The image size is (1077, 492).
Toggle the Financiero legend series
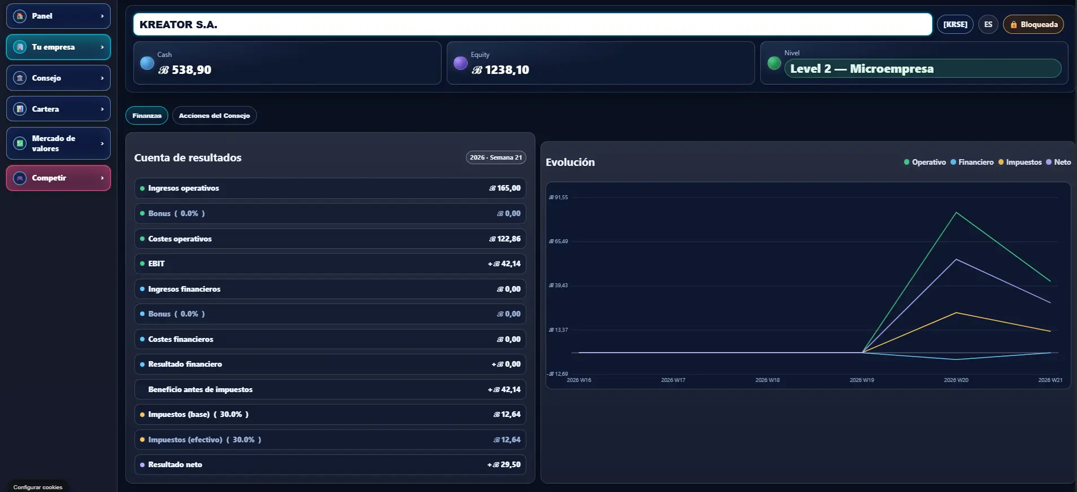pos(972,162)
